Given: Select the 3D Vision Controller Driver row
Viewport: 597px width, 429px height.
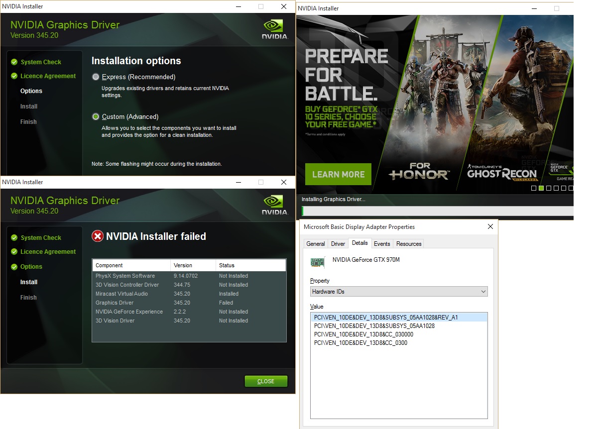Looking at the screenshot, I should (189, 285).
